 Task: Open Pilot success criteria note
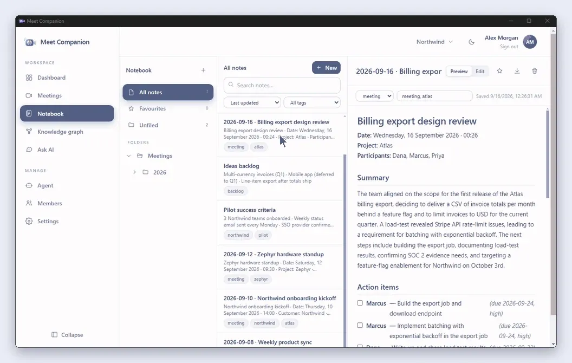pos(280,223)
